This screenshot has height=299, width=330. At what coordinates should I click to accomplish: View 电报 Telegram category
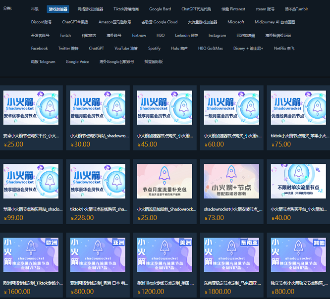43,61
